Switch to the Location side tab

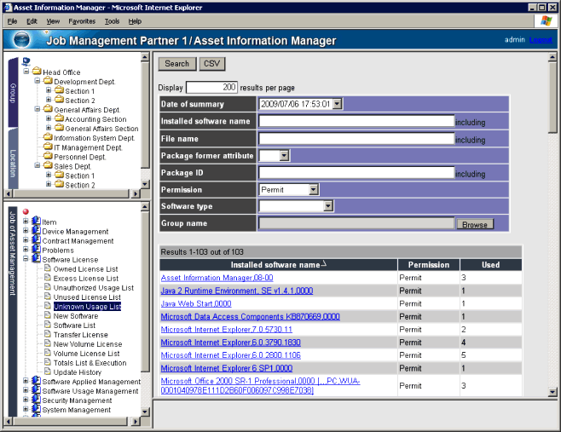pyautogui.click(x=13, y=163)
